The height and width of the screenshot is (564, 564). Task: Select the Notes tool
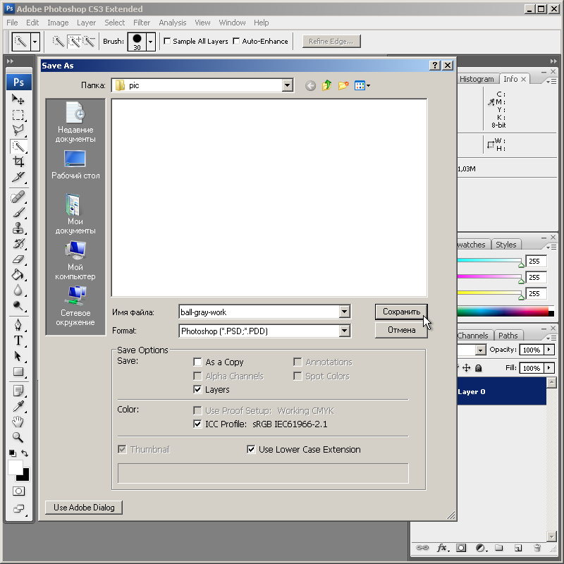18,391
